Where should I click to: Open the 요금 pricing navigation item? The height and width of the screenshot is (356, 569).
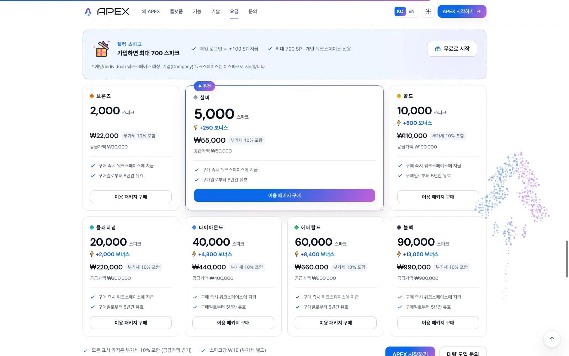[x=234, y=11]
